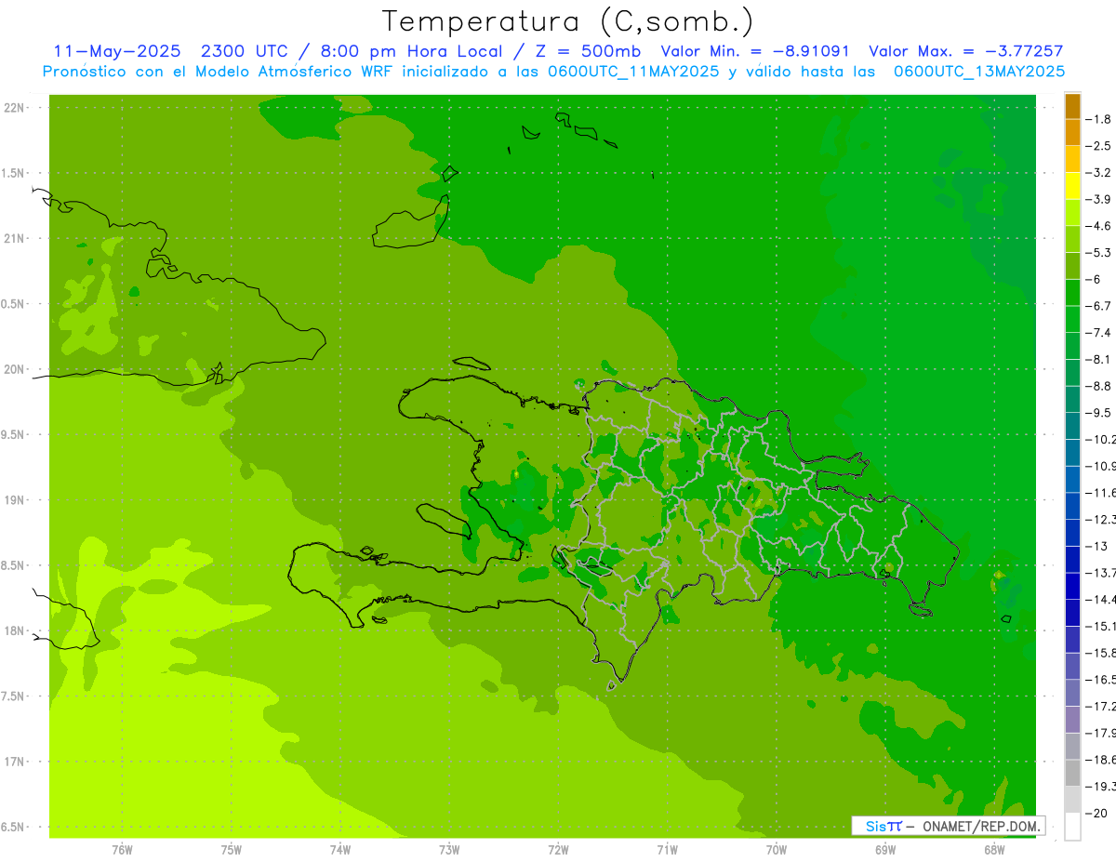Screen dimensions: 1116x862
Task: Click the "-20" colorbar label
Action: (1096, 813)
